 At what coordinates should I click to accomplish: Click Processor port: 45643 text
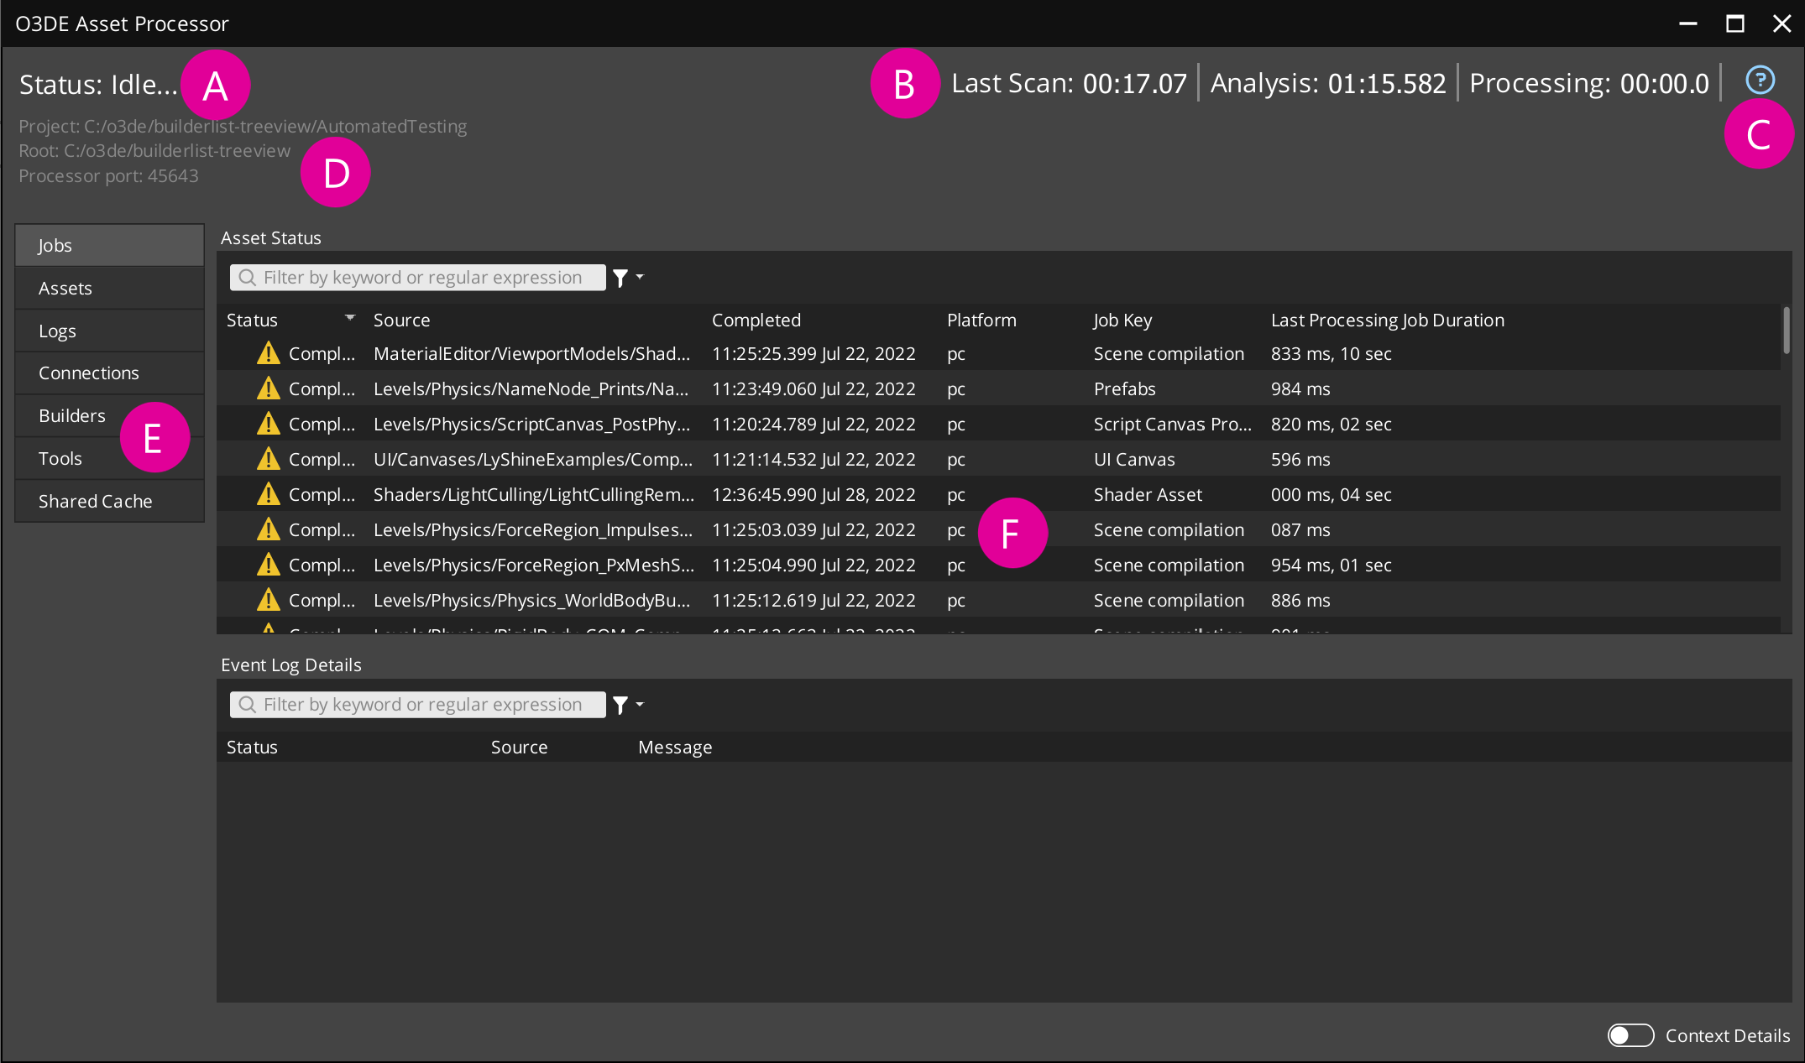coord(108,175)
